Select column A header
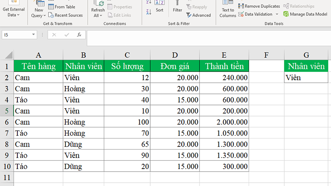This screenshot has height=186, width=331. [38, 55]
